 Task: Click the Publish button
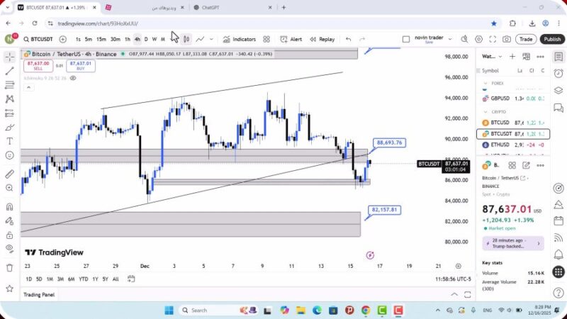(x=551, y=39)
